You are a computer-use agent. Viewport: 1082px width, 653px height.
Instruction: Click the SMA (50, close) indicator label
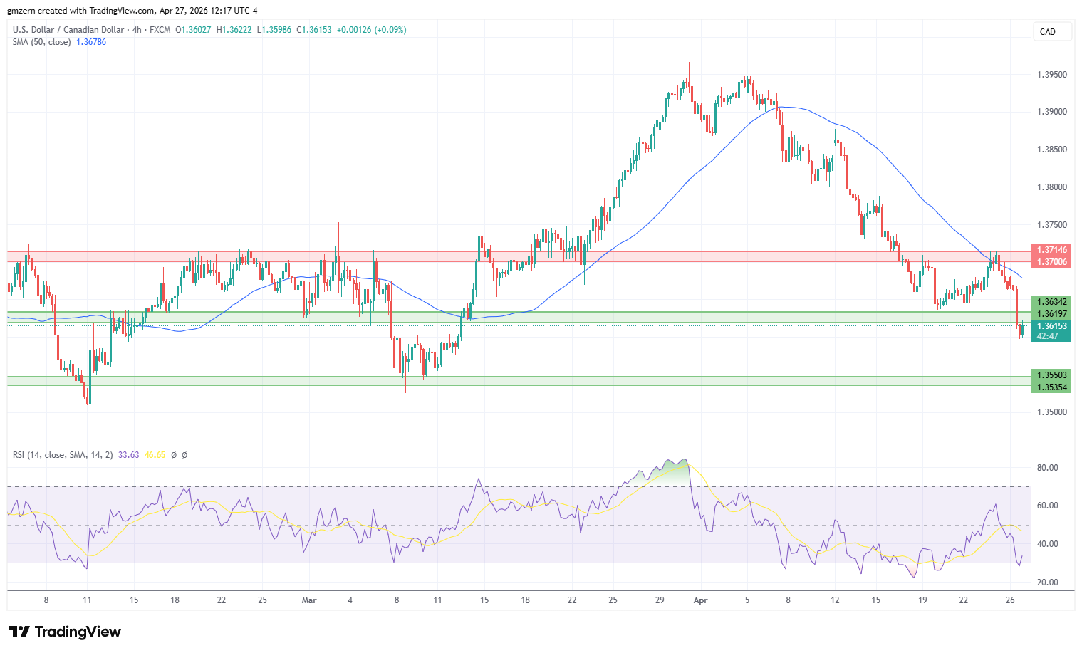pos(42,42)
